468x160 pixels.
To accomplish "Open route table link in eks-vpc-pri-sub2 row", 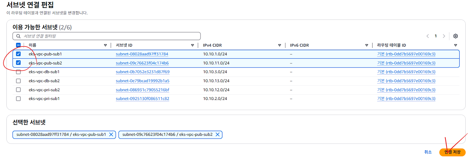I will pos(406,90).
